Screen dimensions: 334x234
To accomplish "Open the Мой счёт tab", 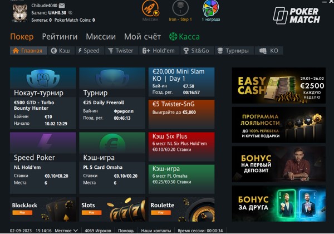I will point(143,37).
